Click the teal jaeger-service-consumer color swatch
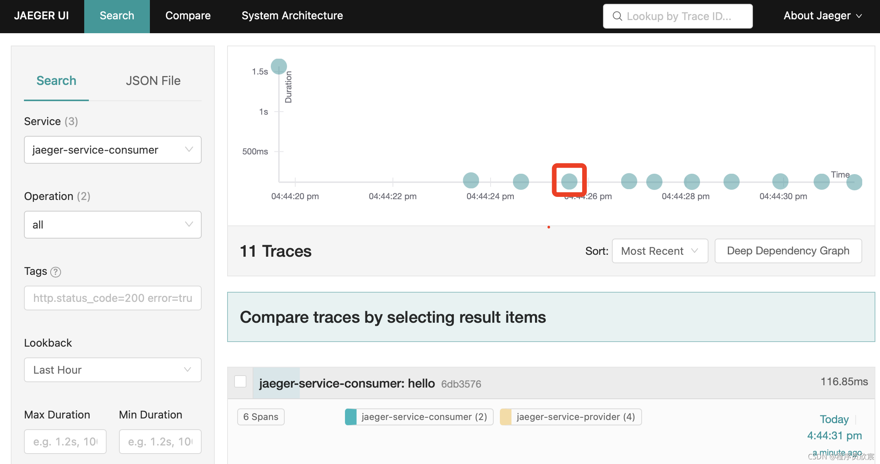 tap(351, 417)
